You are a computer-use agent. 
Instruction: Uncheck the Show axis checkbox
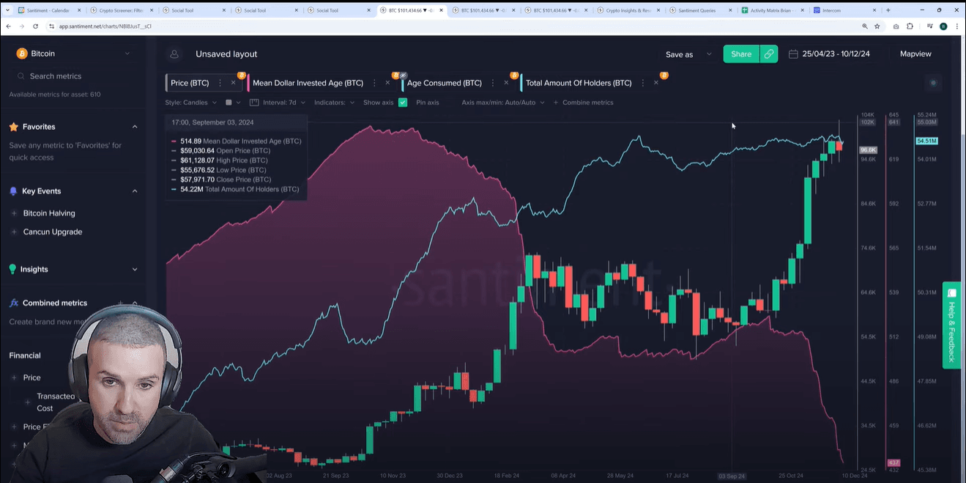click(403, 103)
